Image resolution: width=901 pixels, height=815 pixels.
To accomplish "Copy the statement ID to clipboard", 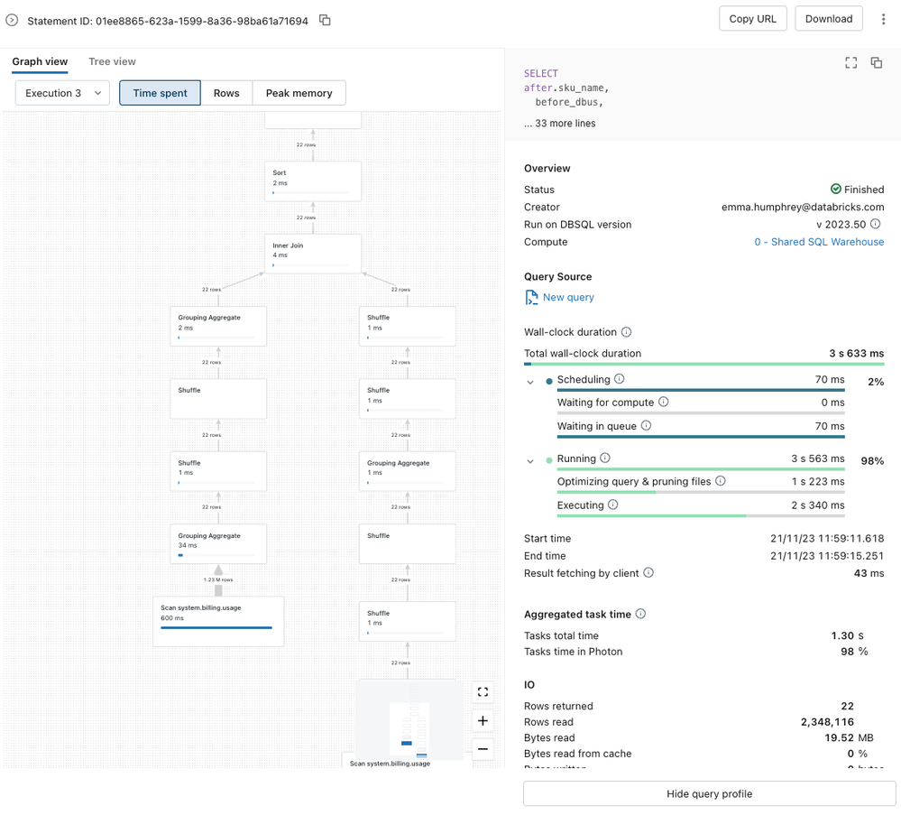I will pyautogui.click(x=326, y=20).
